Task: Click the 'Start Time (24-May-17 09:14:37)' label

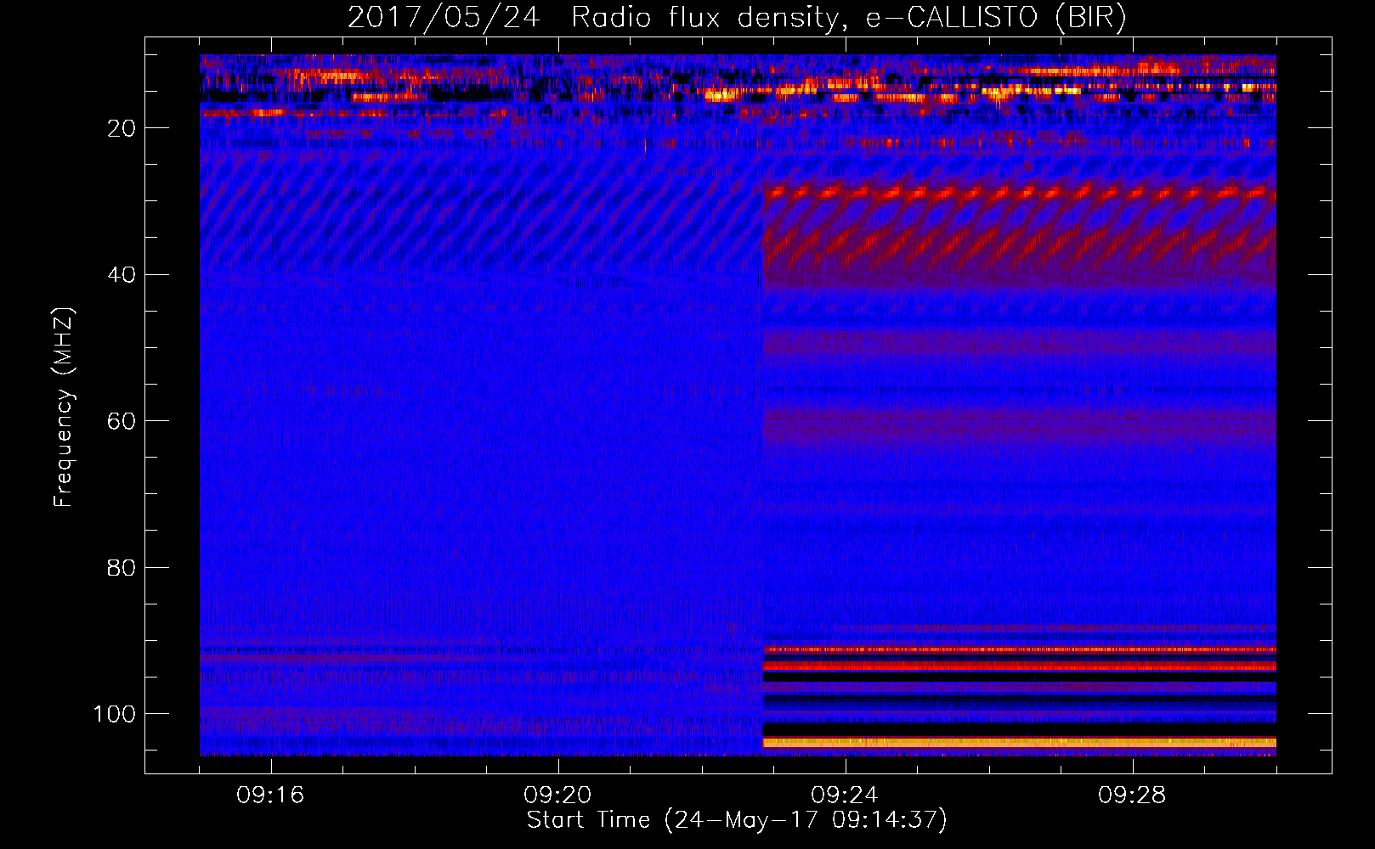Action: tap(737, 820)
